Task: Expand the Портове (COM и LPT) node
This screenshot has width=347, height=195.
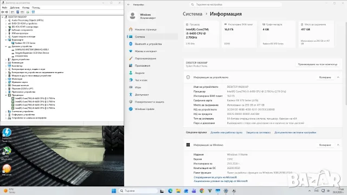Action: tap(6, 89)
